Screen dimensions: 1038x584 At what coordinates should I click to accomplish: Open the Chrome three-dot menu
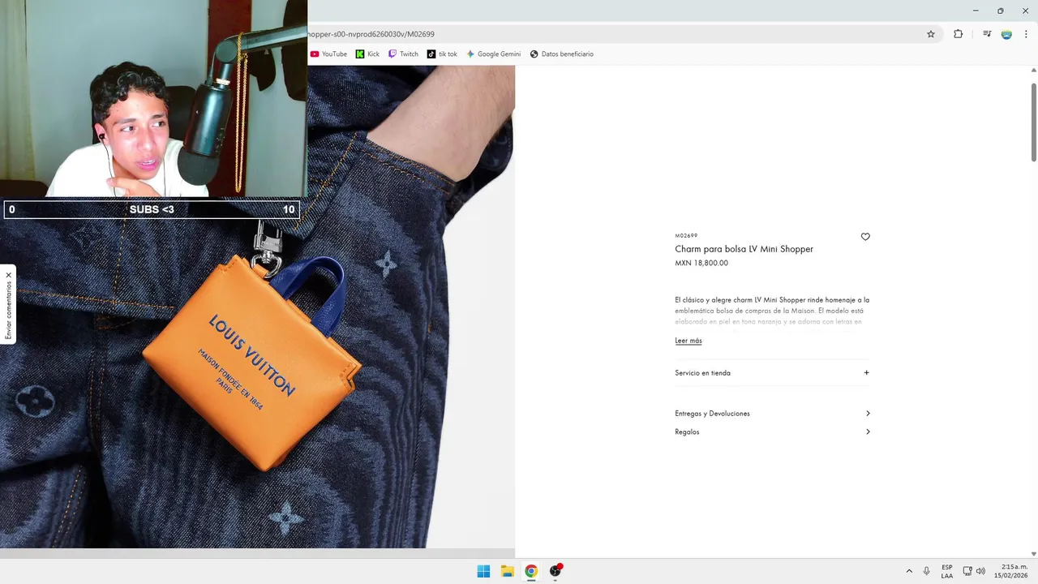(1026, 34)
